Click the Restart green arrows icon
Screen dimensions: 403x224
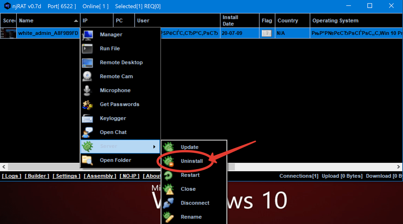point(169,175)
